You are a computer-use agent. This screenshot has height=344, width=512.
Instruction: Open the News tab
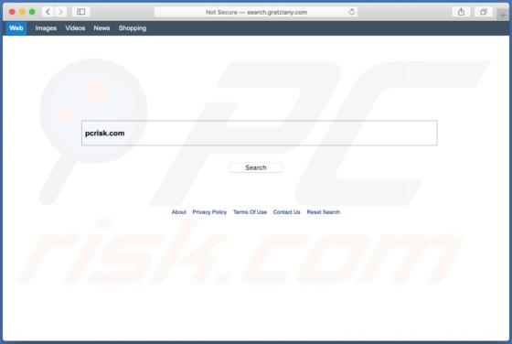101,28
